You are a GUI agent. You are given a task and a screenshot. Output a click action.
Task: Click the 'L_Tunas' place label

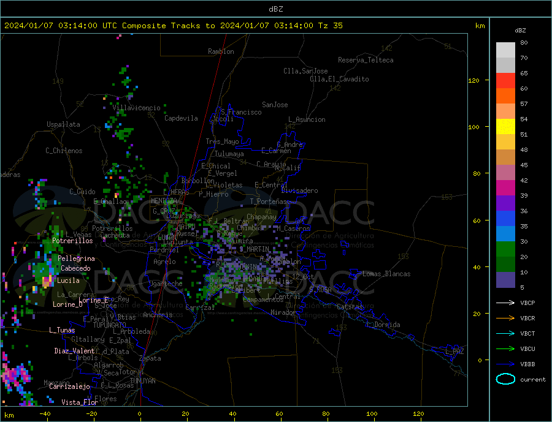pos(62,330)
